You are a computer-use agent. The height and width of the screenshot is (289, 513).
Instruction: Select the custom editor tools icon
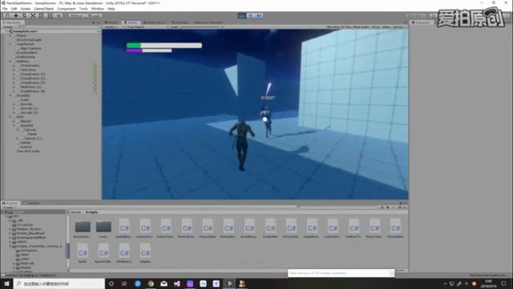click(59, 15)
